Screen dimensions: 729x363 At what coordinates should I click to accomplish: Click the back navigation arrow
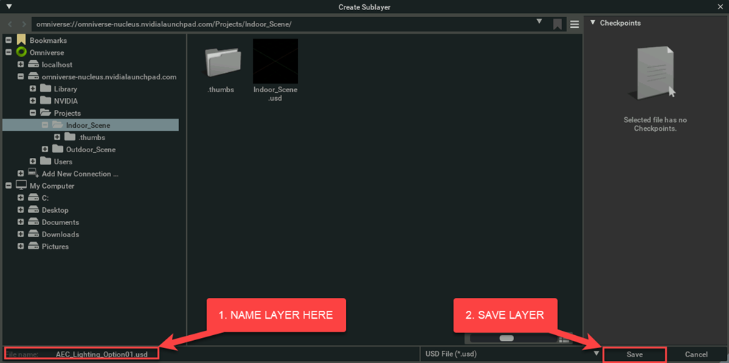pyautogui.click(x=10, y=24)
